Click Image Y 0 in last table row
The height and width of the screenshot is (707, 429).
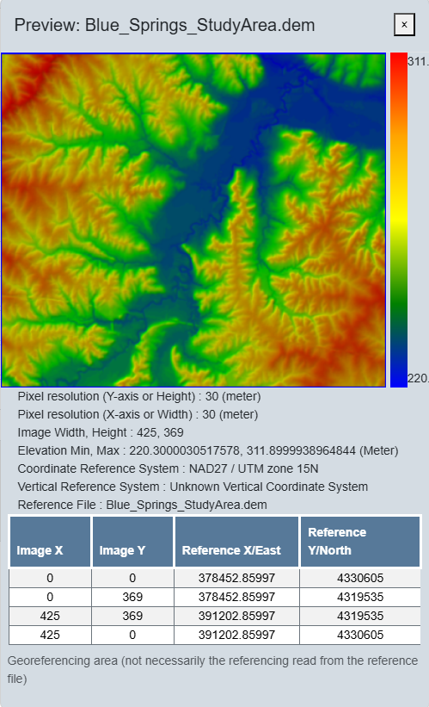[x=132, y=635]
